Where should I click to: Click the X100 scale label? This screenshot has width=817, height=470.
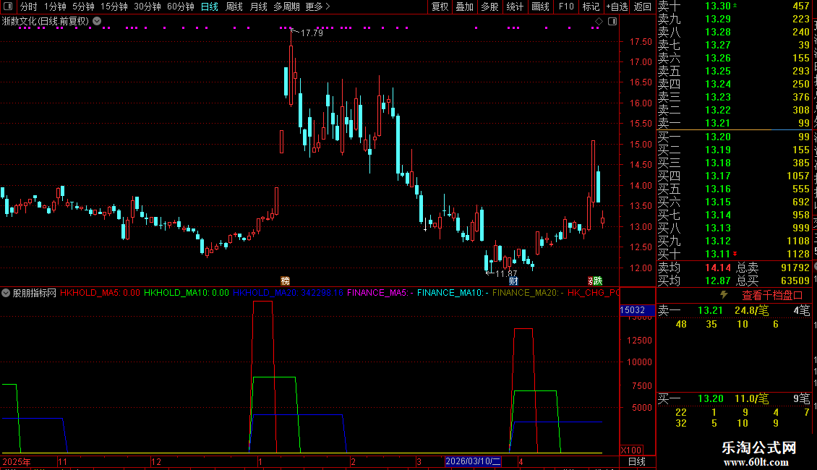631,450
